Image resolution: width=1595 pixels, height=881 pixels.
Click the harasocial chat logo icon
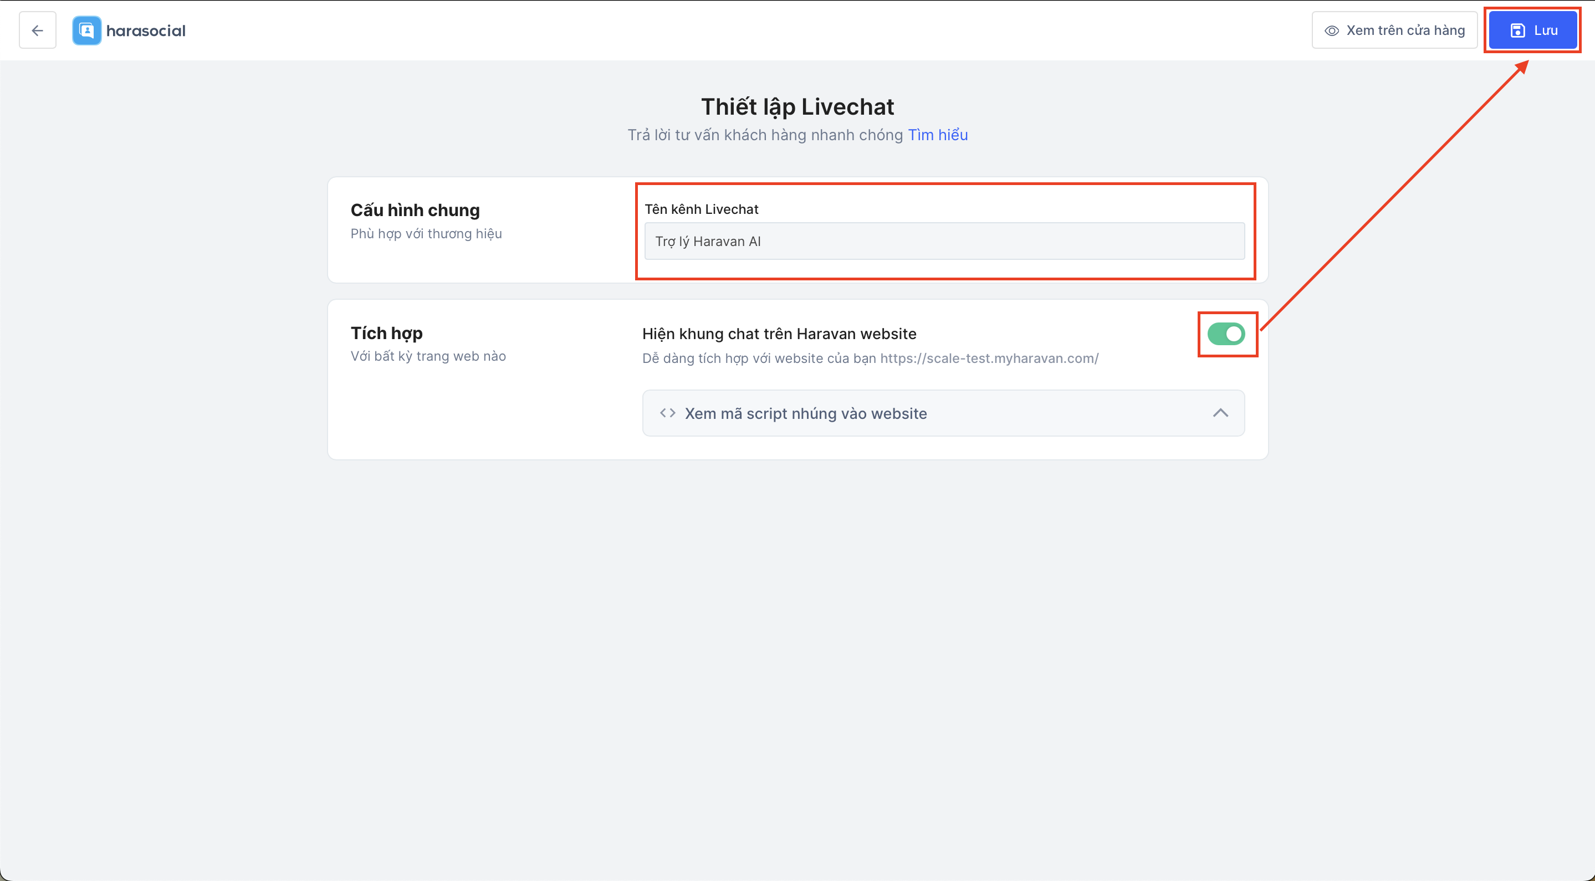coord(86,30)
